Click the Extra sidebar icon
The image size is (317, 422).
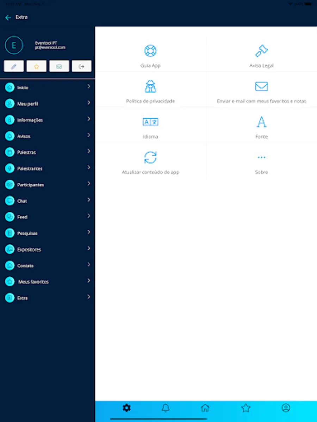pos(10,298)
